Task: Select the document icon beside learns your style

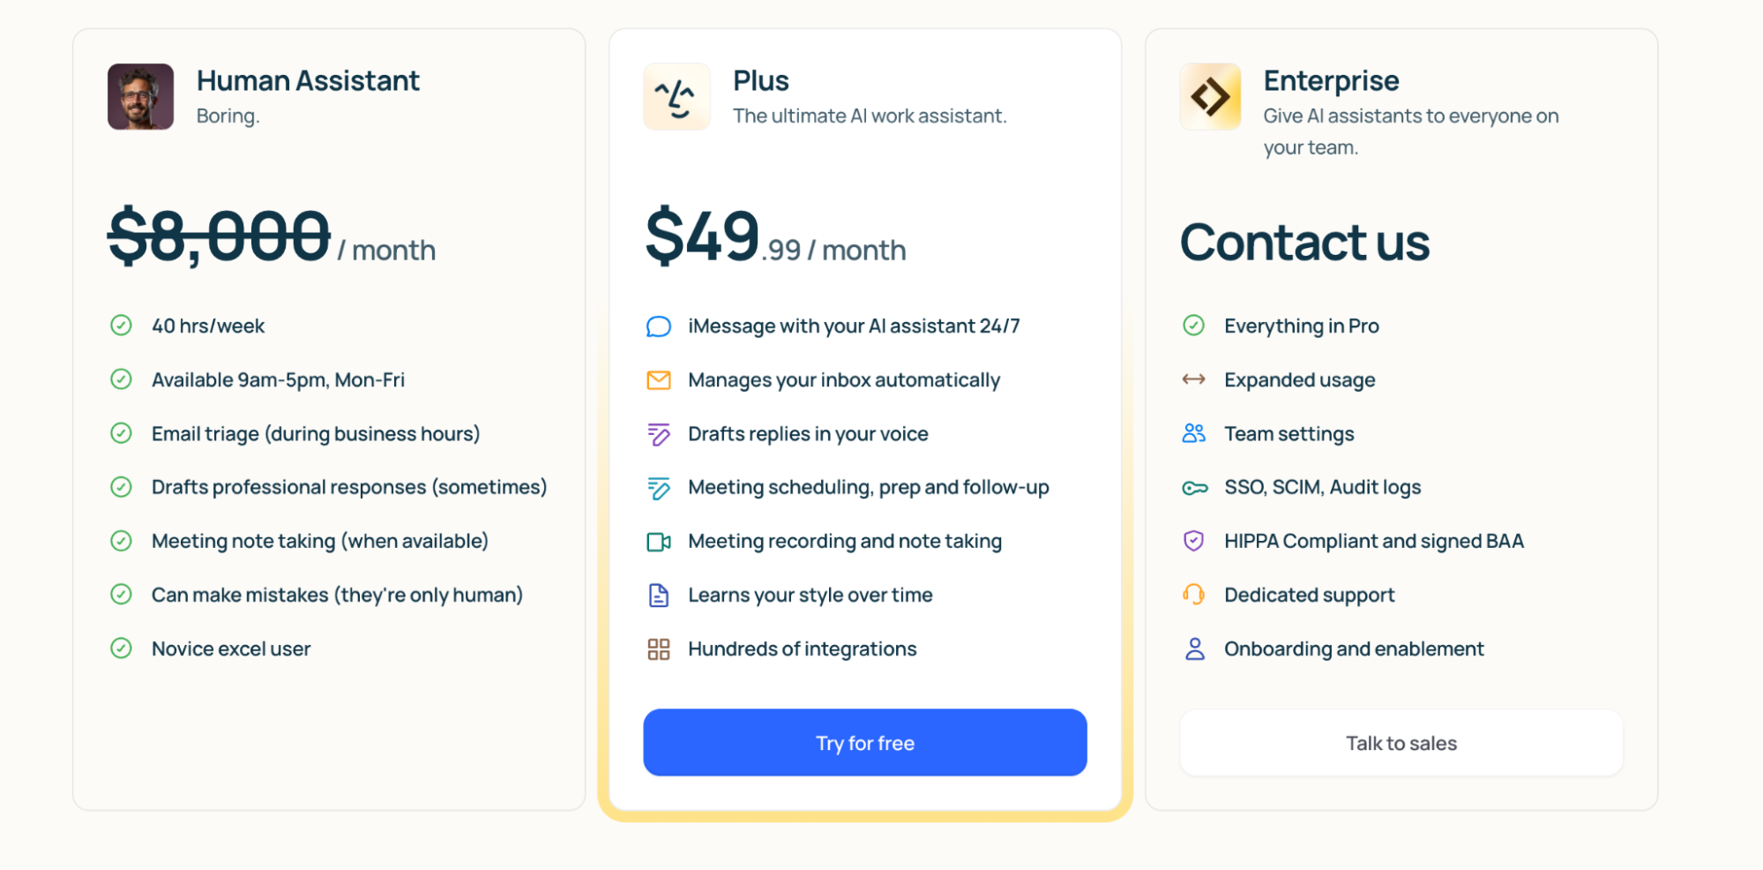Action: coord(658,595)
